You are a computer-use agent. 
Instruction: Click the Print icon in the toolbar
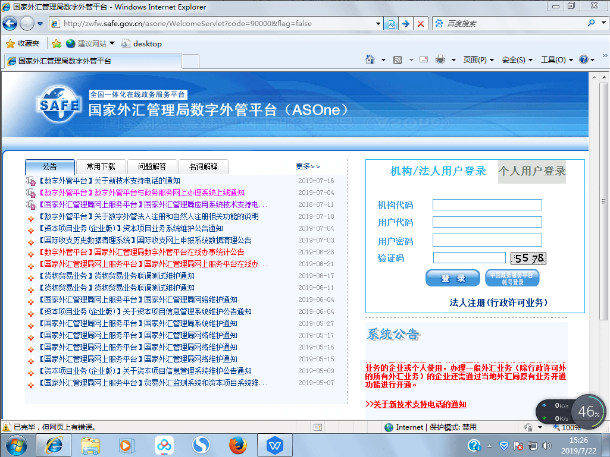(440, 60)
